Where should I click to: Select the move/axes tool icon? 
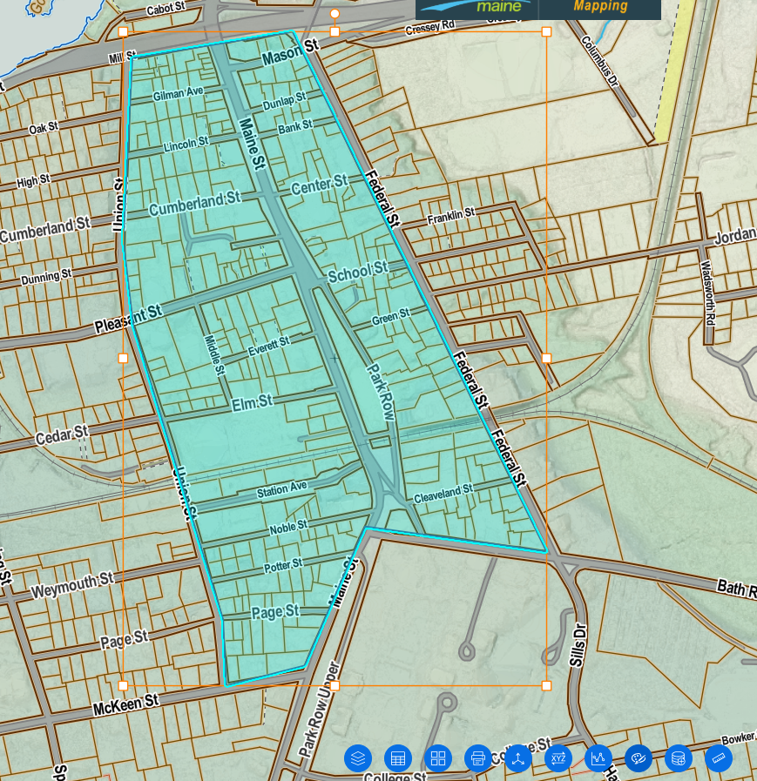[x=518, y=758]
